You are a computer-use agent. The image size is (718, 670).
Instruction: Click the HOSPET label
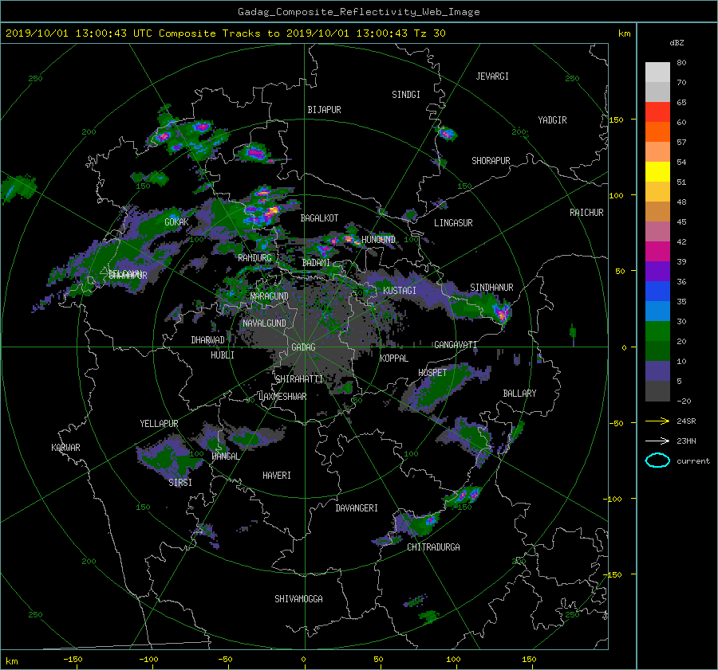point(432,373)
